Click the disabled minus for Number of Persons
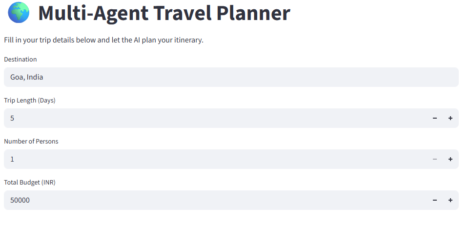 (434, 159)
